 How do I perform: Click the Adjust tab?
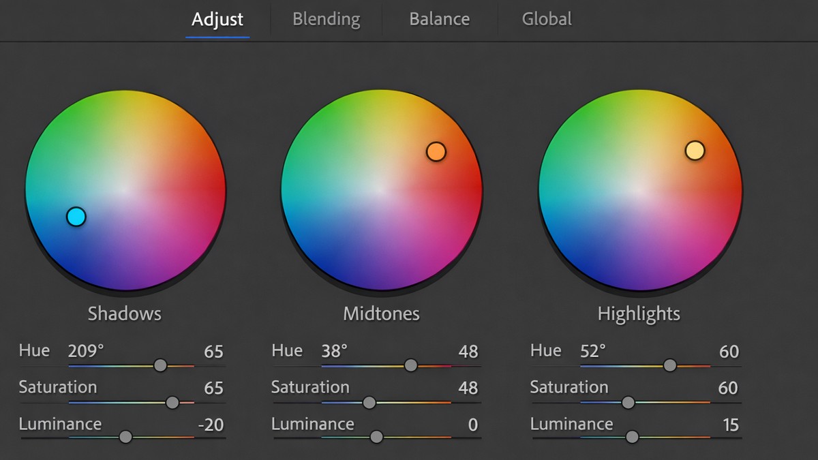point(217,18)
